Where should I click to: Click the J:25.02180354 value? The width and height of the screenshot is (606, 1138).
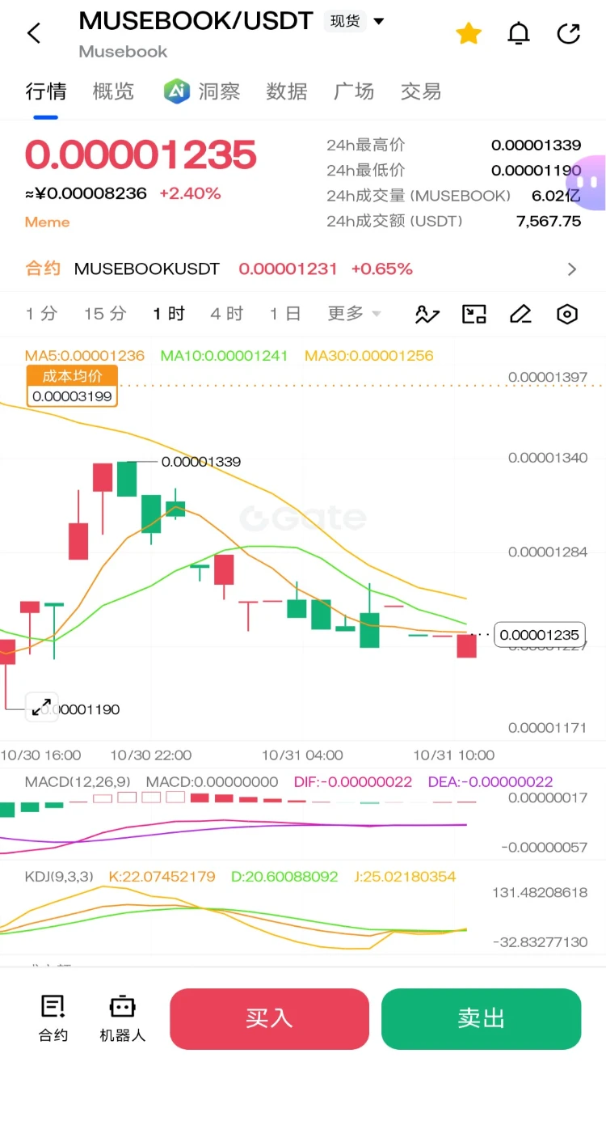(x=405, y=877)
